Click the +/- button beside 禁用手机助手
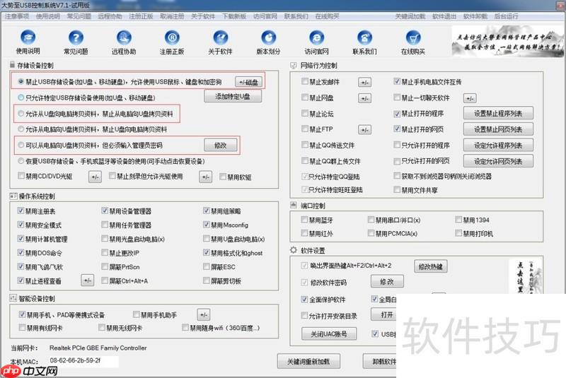 pyautogui.click(x=204, y=314)
